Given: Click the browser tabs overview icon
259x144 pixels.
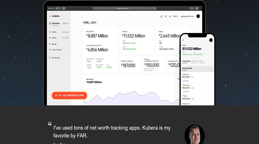Looking at the screenshot, I should 197,8.
